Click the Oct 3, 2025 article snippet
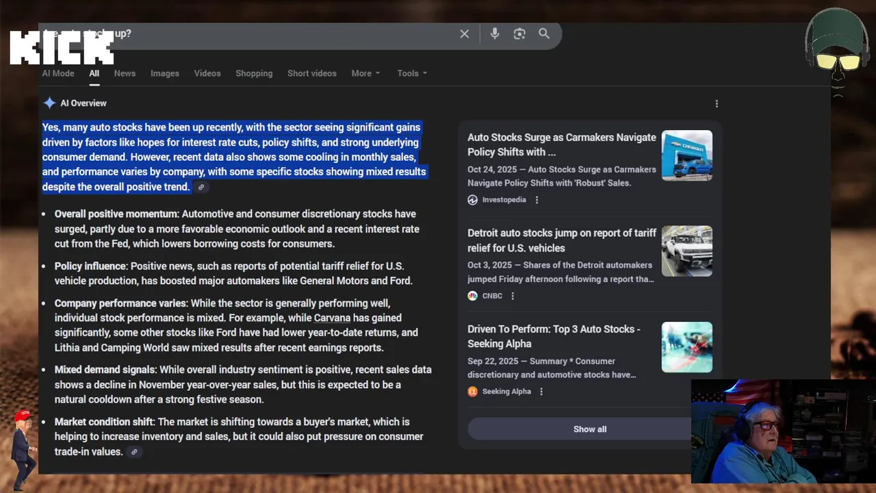 pyautogui.click(x=561, y=272)
